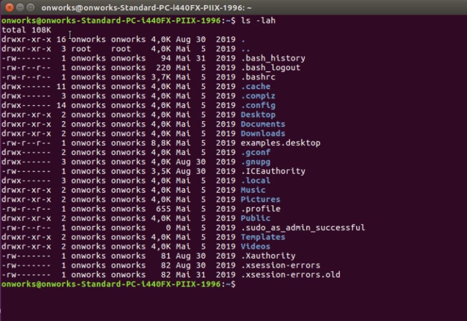
Task: Click the 3,5K size of .ICEauthority
Action: [161, 172]
